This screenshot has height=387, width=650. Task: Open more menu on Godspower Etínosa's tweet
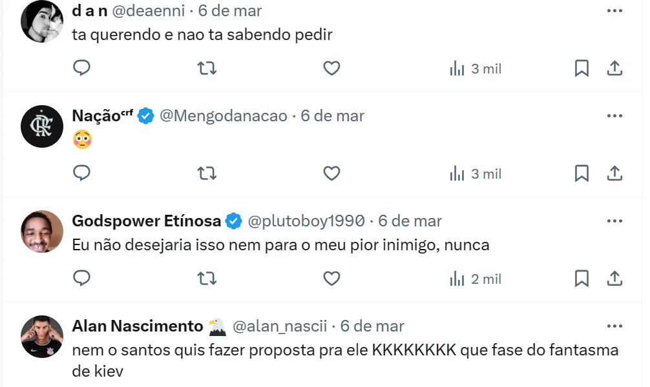(x=614, y=221)
